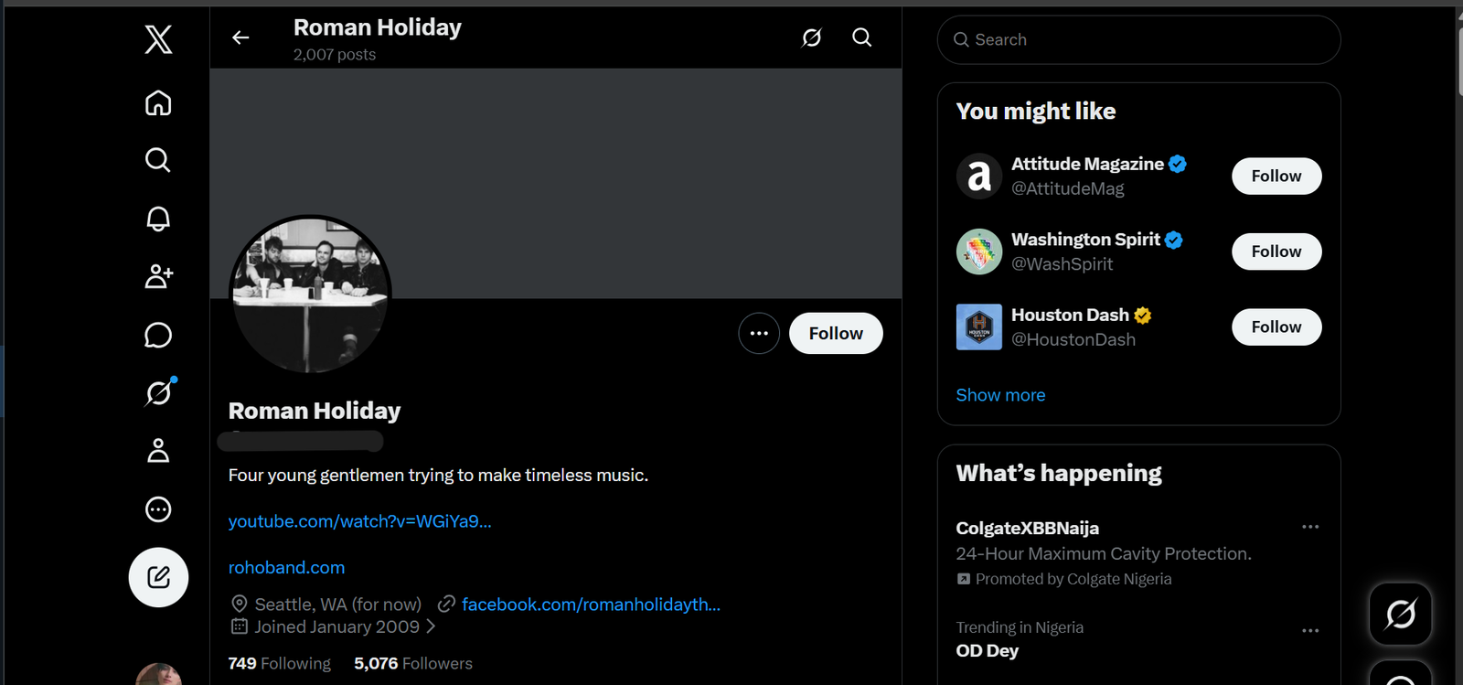Open the rohoband.com link
Screen dimensions: 1463x685
point(287,568)
